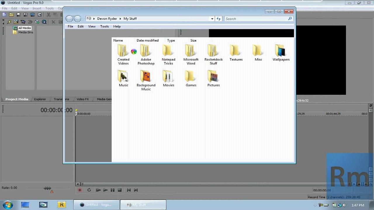
Task: Click the Windows Start orb
Action: coord(8,205)
